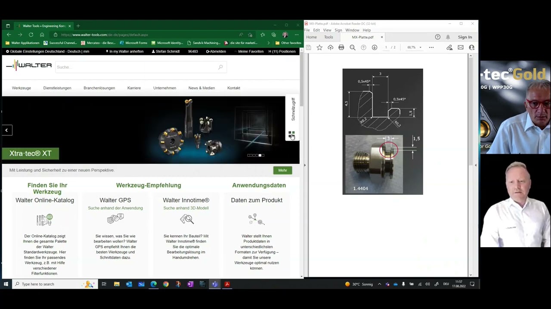551x309 pixels.
Task: Click Sign In in Acrobat
Action: [x=465, y=37]
